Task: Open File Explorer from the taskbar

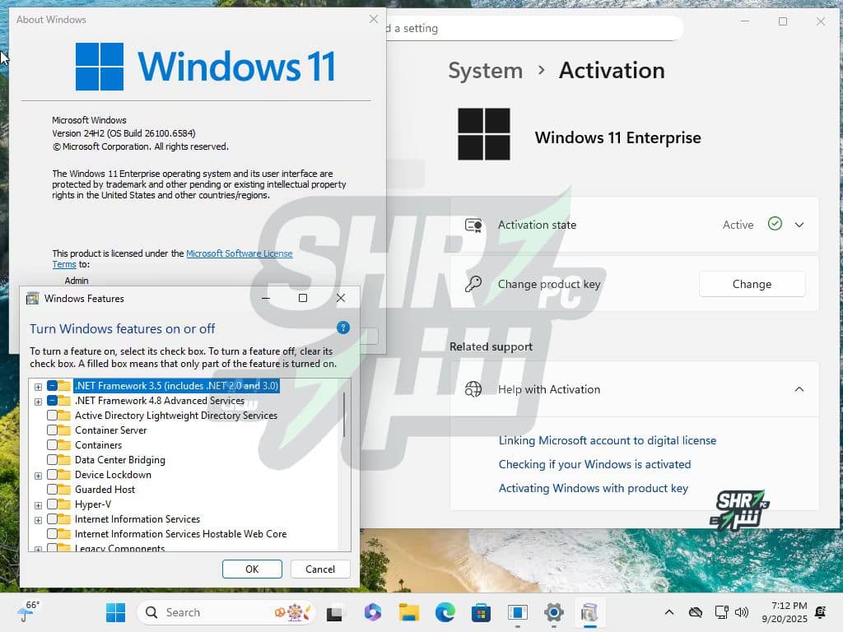Action: (409, 612)
